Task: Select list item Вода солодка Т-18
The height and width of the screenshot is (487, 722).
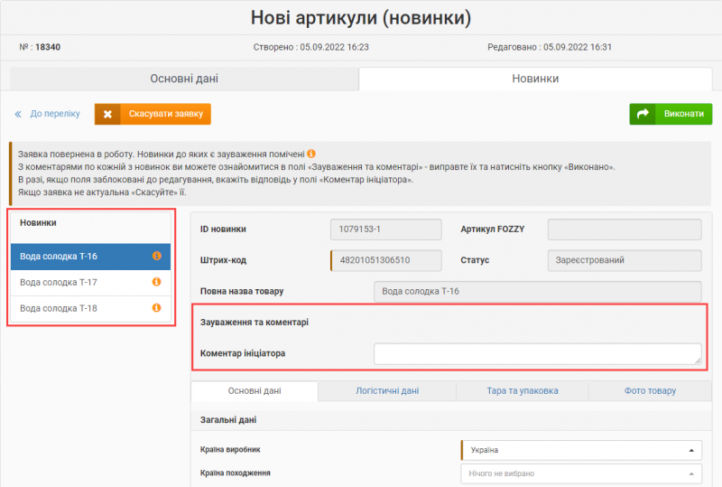Action: click(91, 308)
